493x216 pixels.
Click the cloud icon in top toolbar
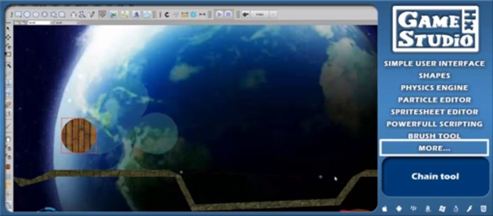pyautogui.click(x=147, y=14)
